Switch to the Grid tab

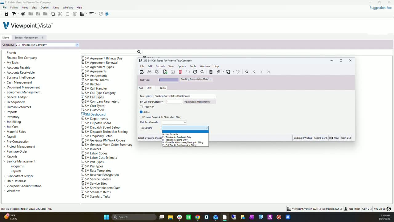pos(141,88)
